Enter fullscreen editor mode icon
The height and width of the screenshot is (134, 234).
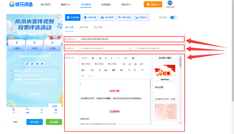(x=90, y=76)
